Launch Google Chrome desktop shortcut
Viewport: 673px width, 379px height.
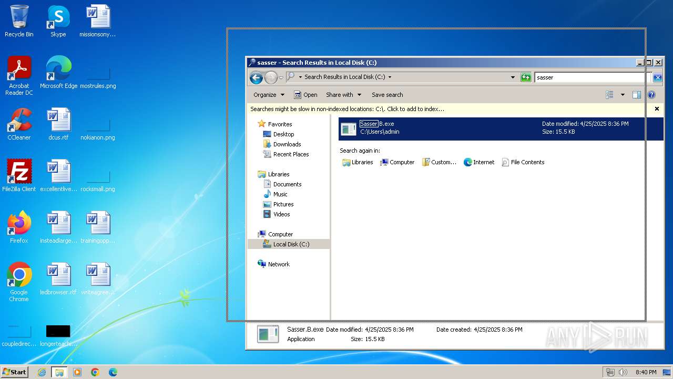[19, 282]
